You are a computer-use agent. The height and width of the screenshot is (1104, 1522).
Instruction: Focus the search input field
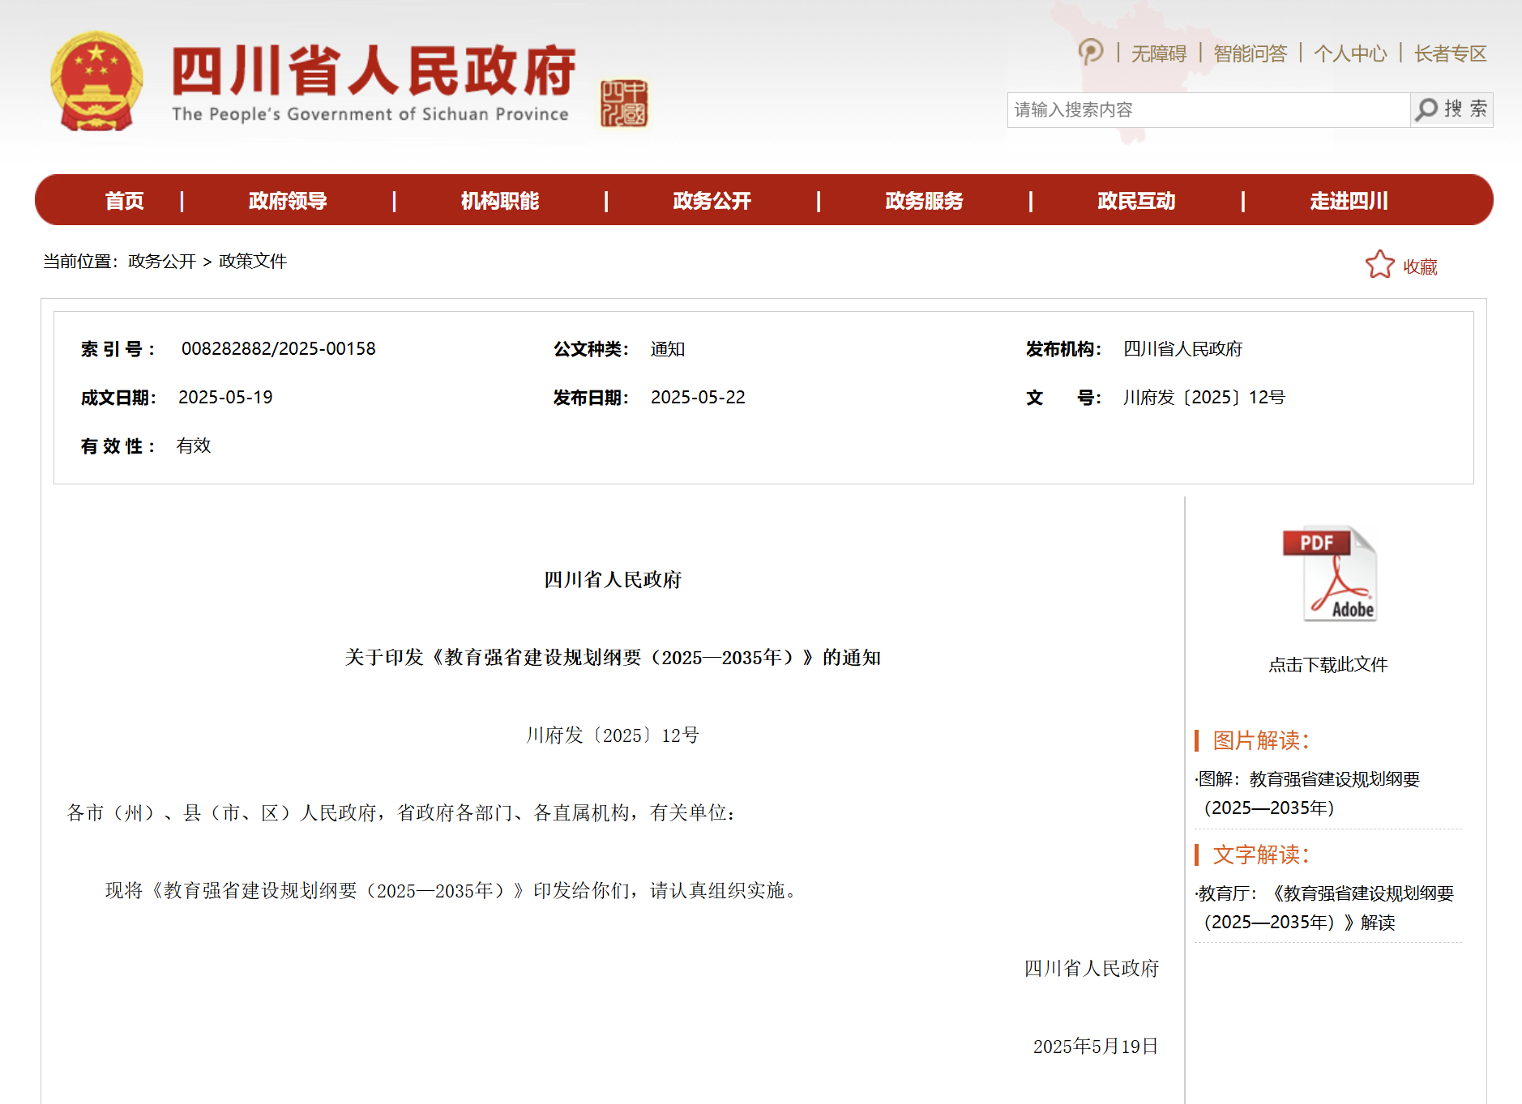[1208, 109]
